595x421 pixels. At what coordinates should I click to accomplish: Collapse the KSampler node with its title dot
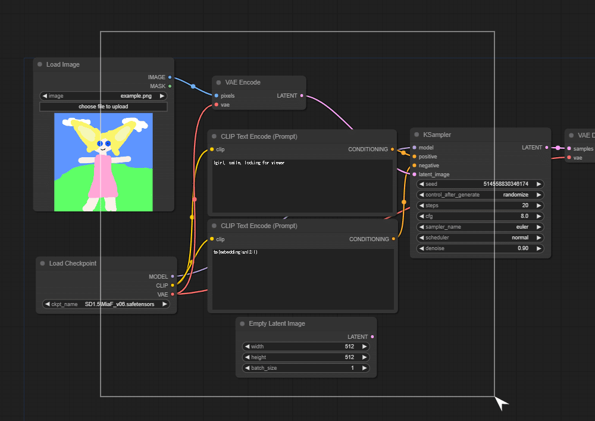click(416, 135)
